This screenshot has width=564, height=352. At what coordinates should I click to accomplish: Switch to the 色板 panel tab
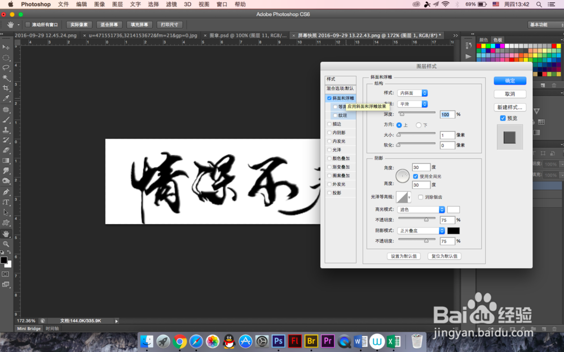(x=498, y=39)
